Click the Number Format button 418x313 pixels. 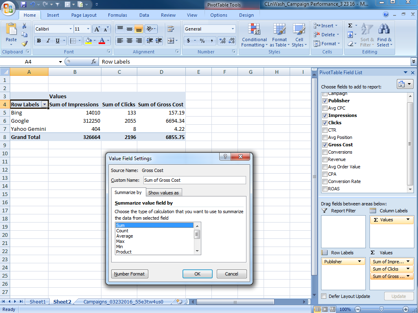[x=129, y=274]
